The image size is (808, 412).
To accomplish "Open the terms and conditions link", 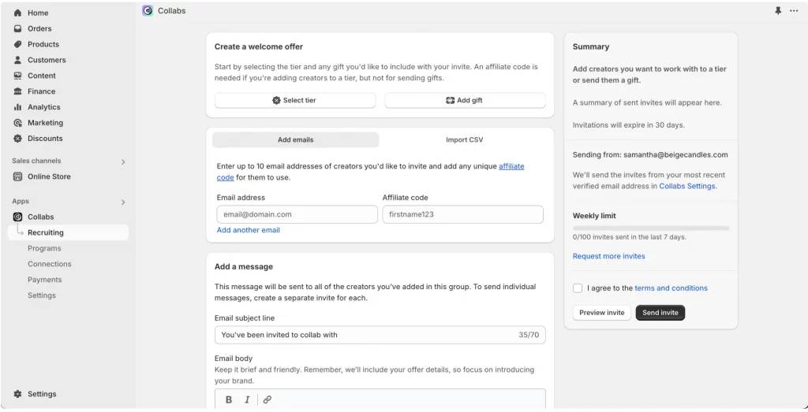I will [671, 288].
